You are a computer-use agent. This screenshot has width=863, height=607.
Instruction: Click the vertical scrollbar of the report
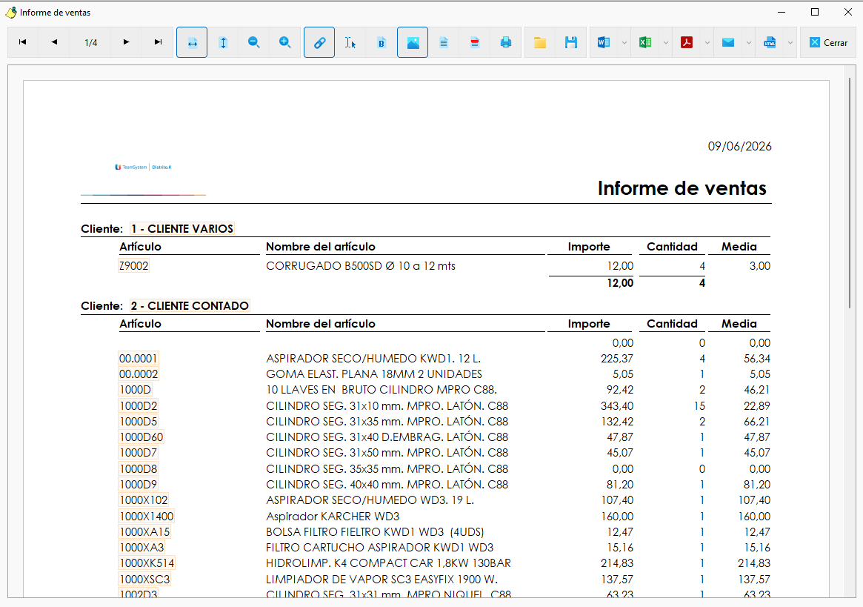click(850, 193)
